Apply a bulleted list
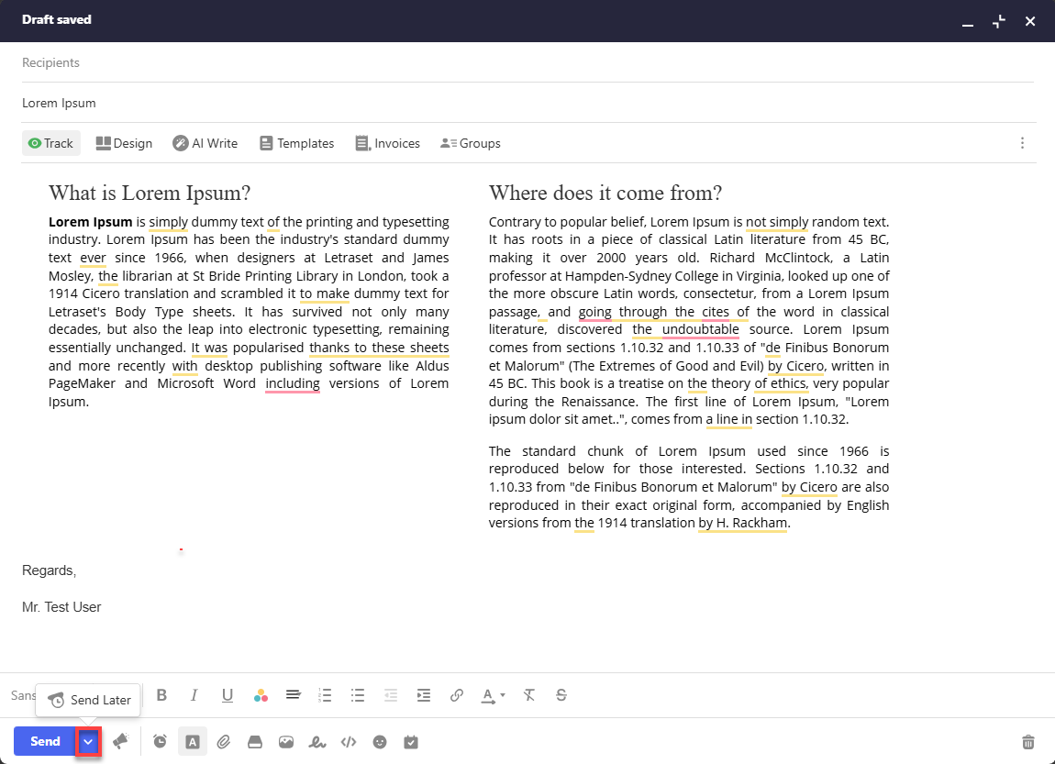 (357, 694)
